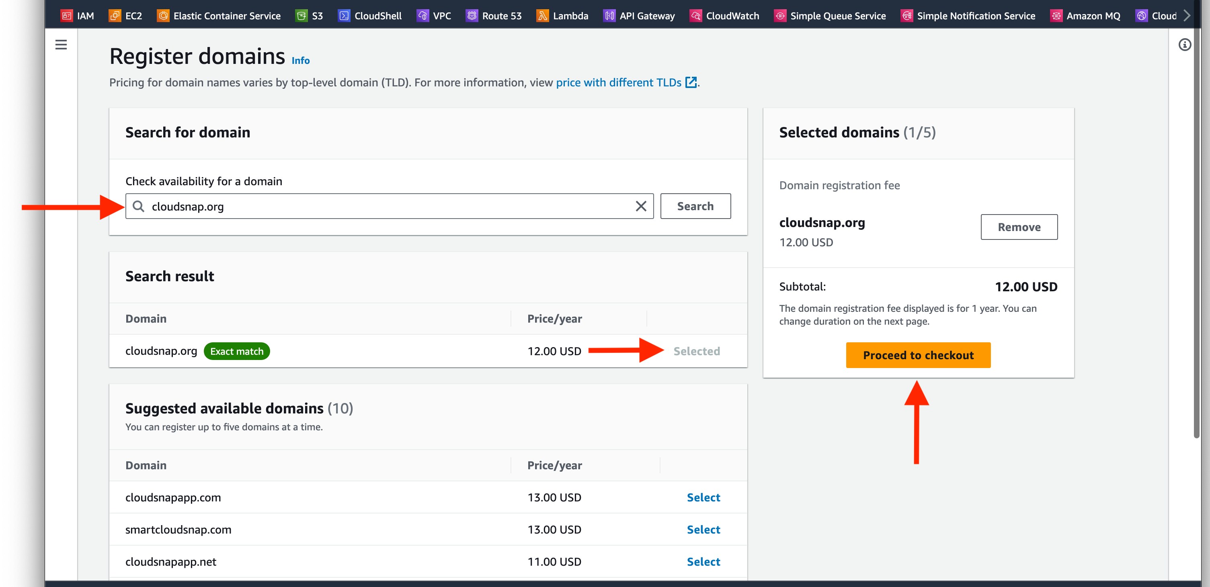Select smartcloudsnap.com domain

[x=703, y=529]
